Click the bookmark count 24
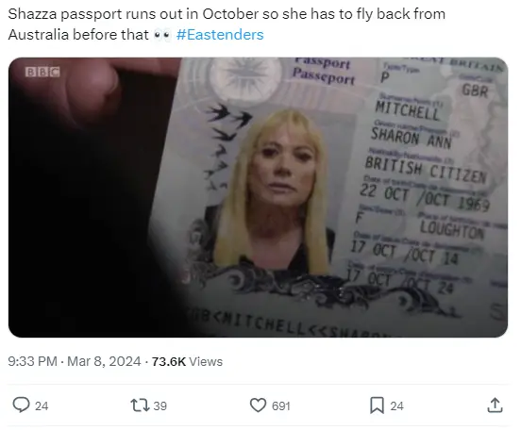The width and height of the screenshot is (521, 430). coord(396,406)
